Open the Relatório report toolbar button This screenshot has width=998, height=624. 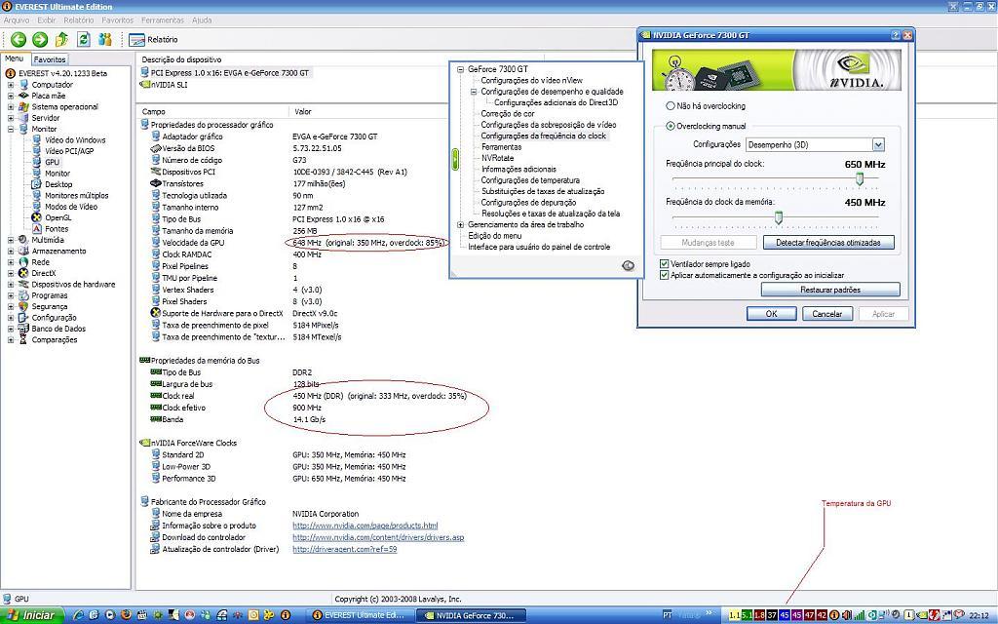click(x=153, y=39)
